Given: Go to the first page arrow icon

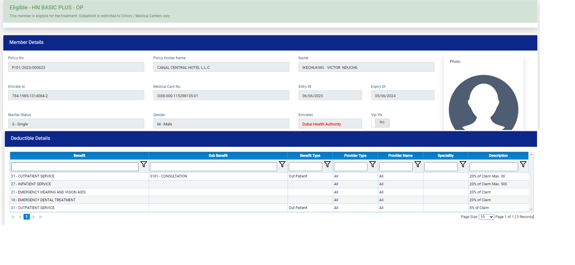Looking at the screenshot, I should [13, 217].
